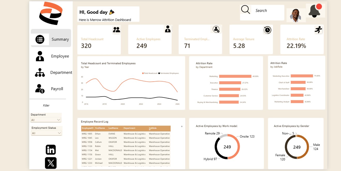The height and width of the screenshot is (171, 341).
Task: Select employee ID MRG-1126 cell
Action: 87,146
